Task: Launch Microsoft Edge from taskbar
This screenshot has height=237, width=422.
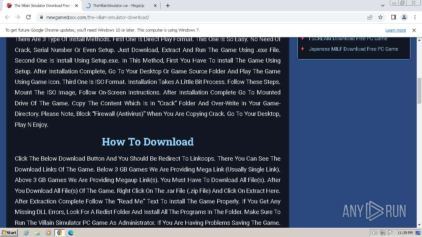Action: [71, 233]
